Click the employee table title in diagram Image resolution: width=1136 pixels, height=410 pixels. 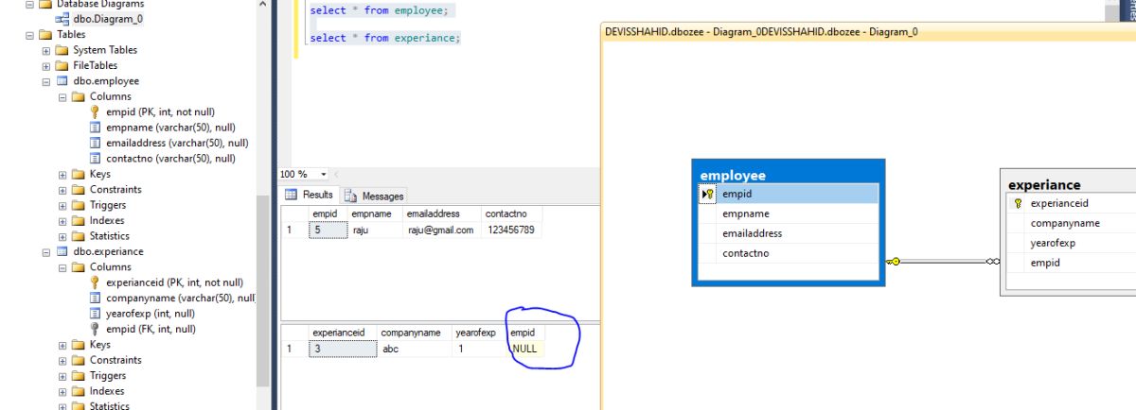(733, 175)
